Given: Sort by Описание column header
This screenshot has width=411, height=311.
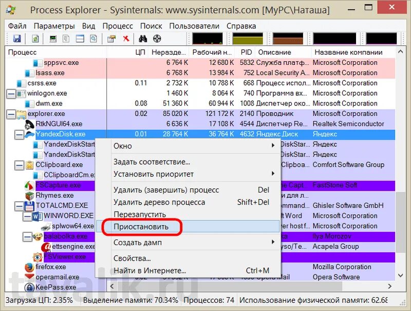Looking at the screenshot, I should [x=283, y=53].
